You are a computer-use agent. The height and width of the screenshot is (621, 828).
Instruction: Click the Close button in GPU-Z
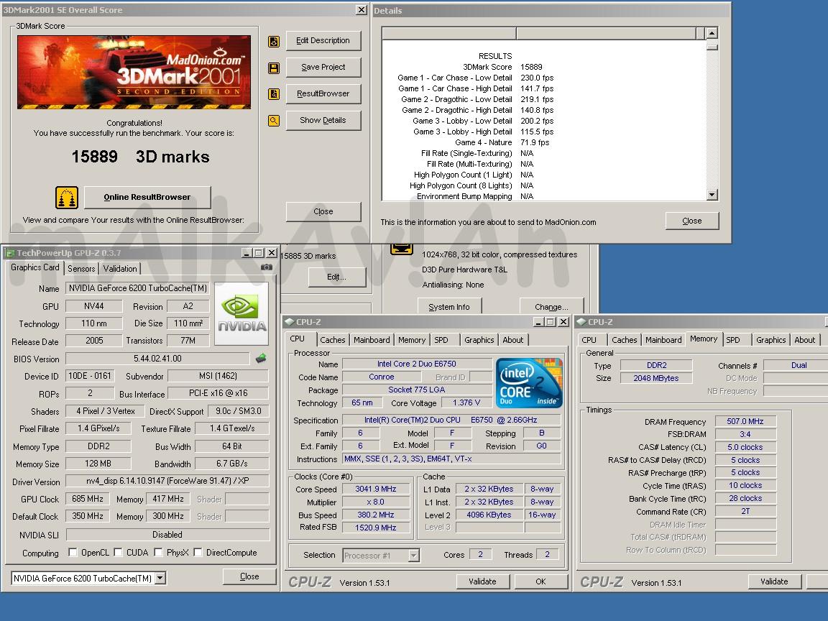(x=249, y=576)
